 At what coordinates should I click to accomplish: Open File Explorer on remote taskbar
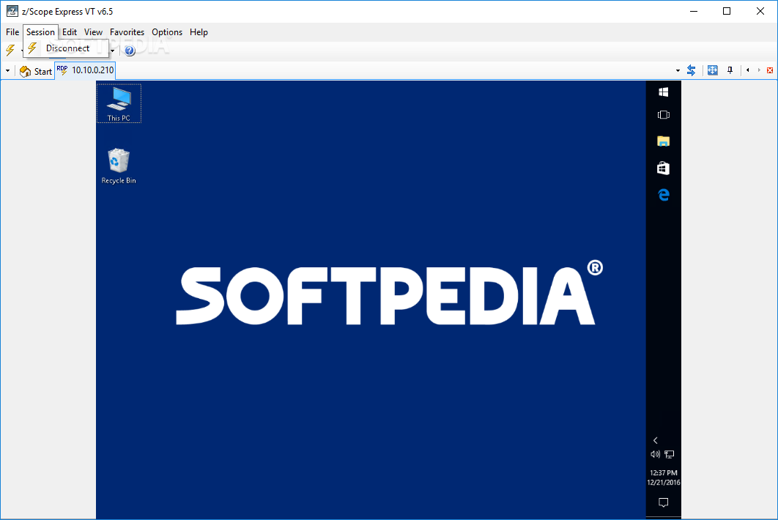click(x=664, y=141)
